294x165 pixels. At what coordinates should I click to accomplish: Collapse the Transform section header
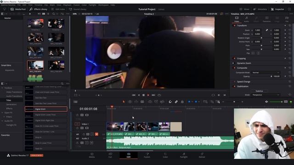(x=242, y=26)
